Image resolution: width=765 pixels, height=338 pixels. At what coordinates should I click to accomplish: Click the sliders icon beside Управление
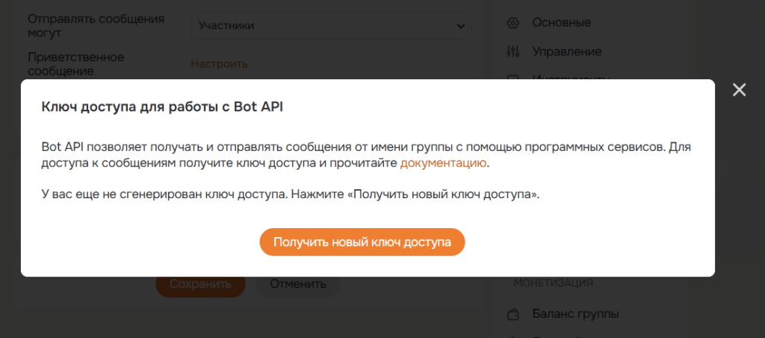coord(512,52)
